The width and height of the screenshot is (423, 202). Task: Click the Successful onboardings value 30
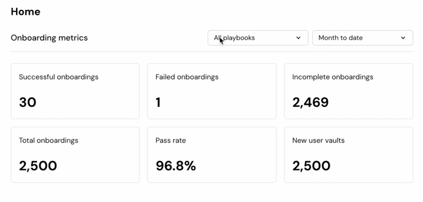click(x=28, y=102)
